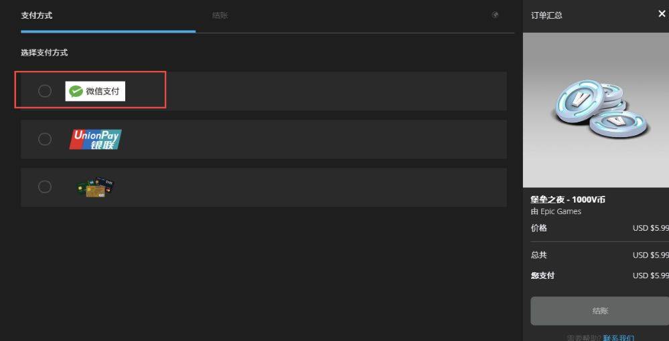Click the 堡垒之夜 - 1000V币 product title
The image size is (669, 341).
coord(568,199)
